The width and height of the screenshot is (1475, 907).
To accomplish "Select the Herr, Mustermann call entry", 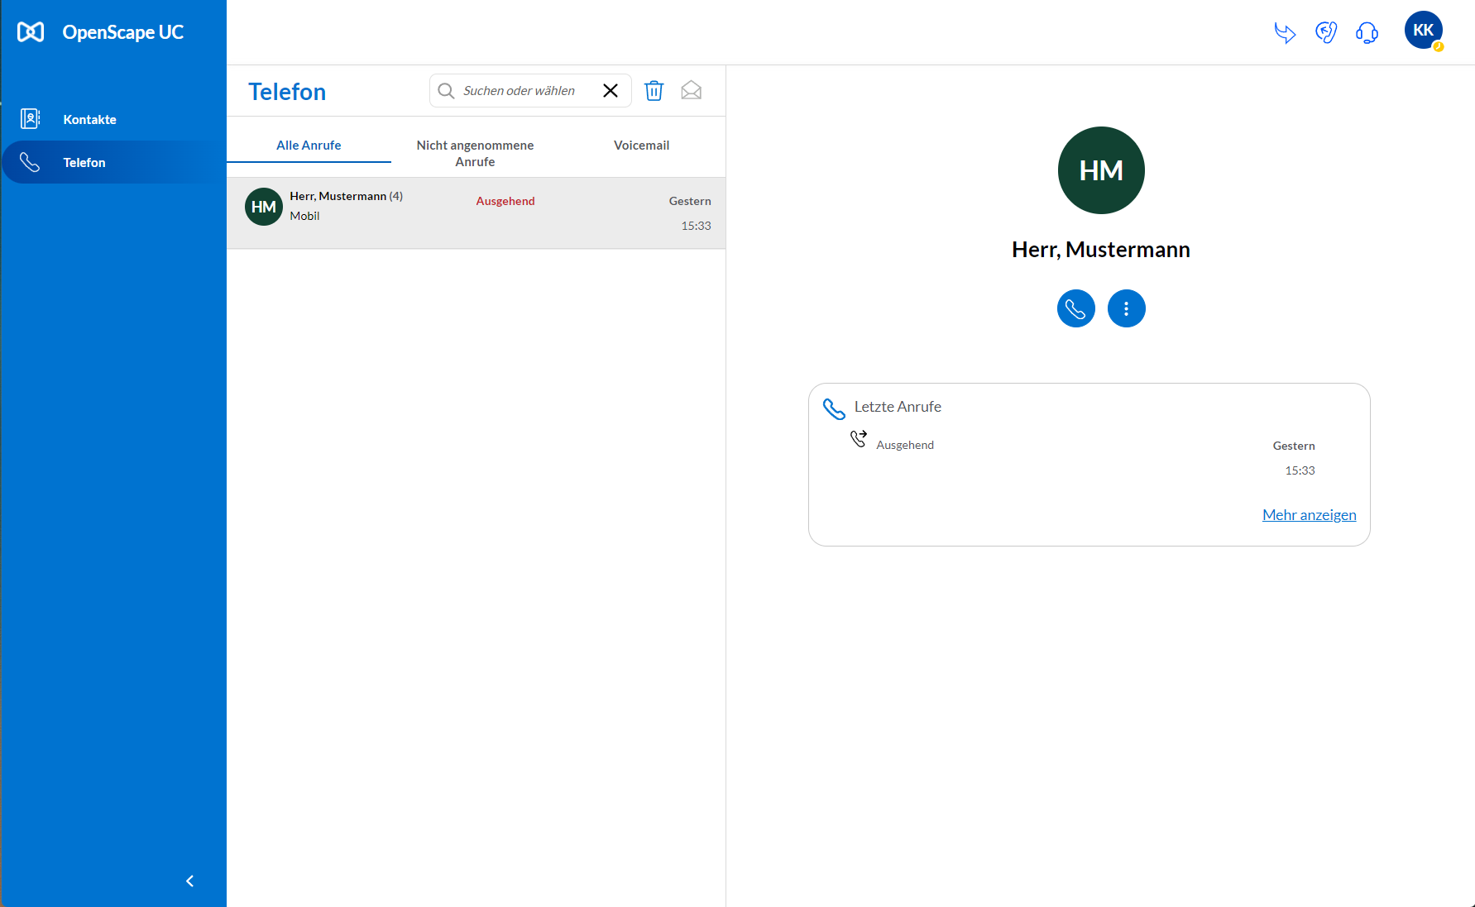I will [x=476, y=212].
